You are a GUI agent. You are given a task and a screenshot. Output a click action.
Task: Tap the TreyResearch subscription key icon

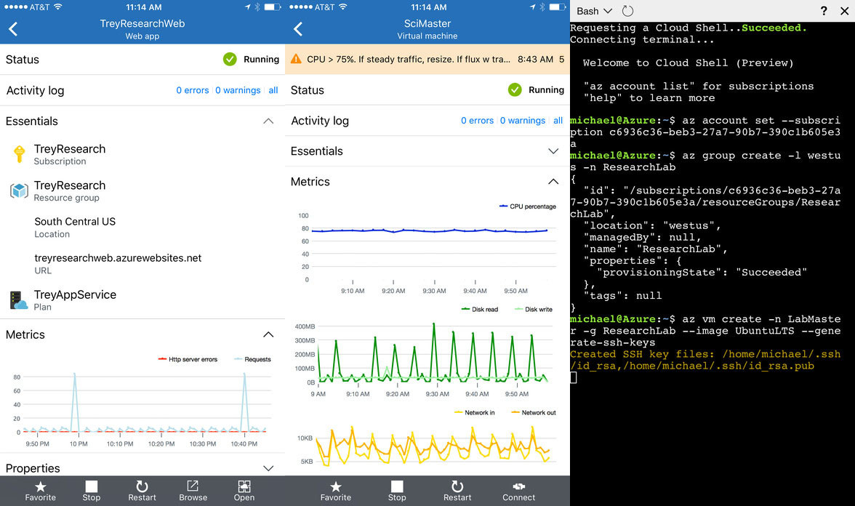pos(19,154)
